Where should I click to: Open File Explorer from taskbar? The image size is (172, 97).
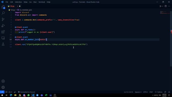(x=15, y=95)
